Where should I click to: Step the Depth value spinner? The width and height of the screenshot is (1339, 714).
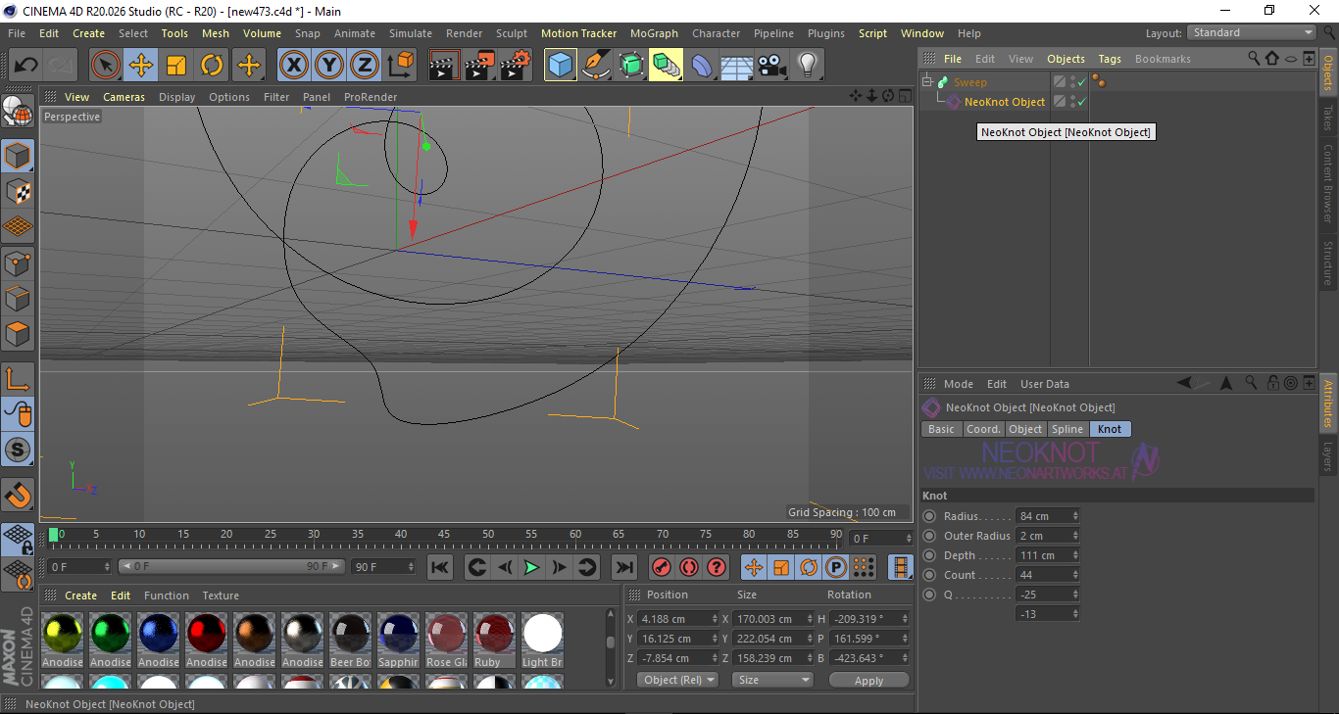[x=1075, y=555]
